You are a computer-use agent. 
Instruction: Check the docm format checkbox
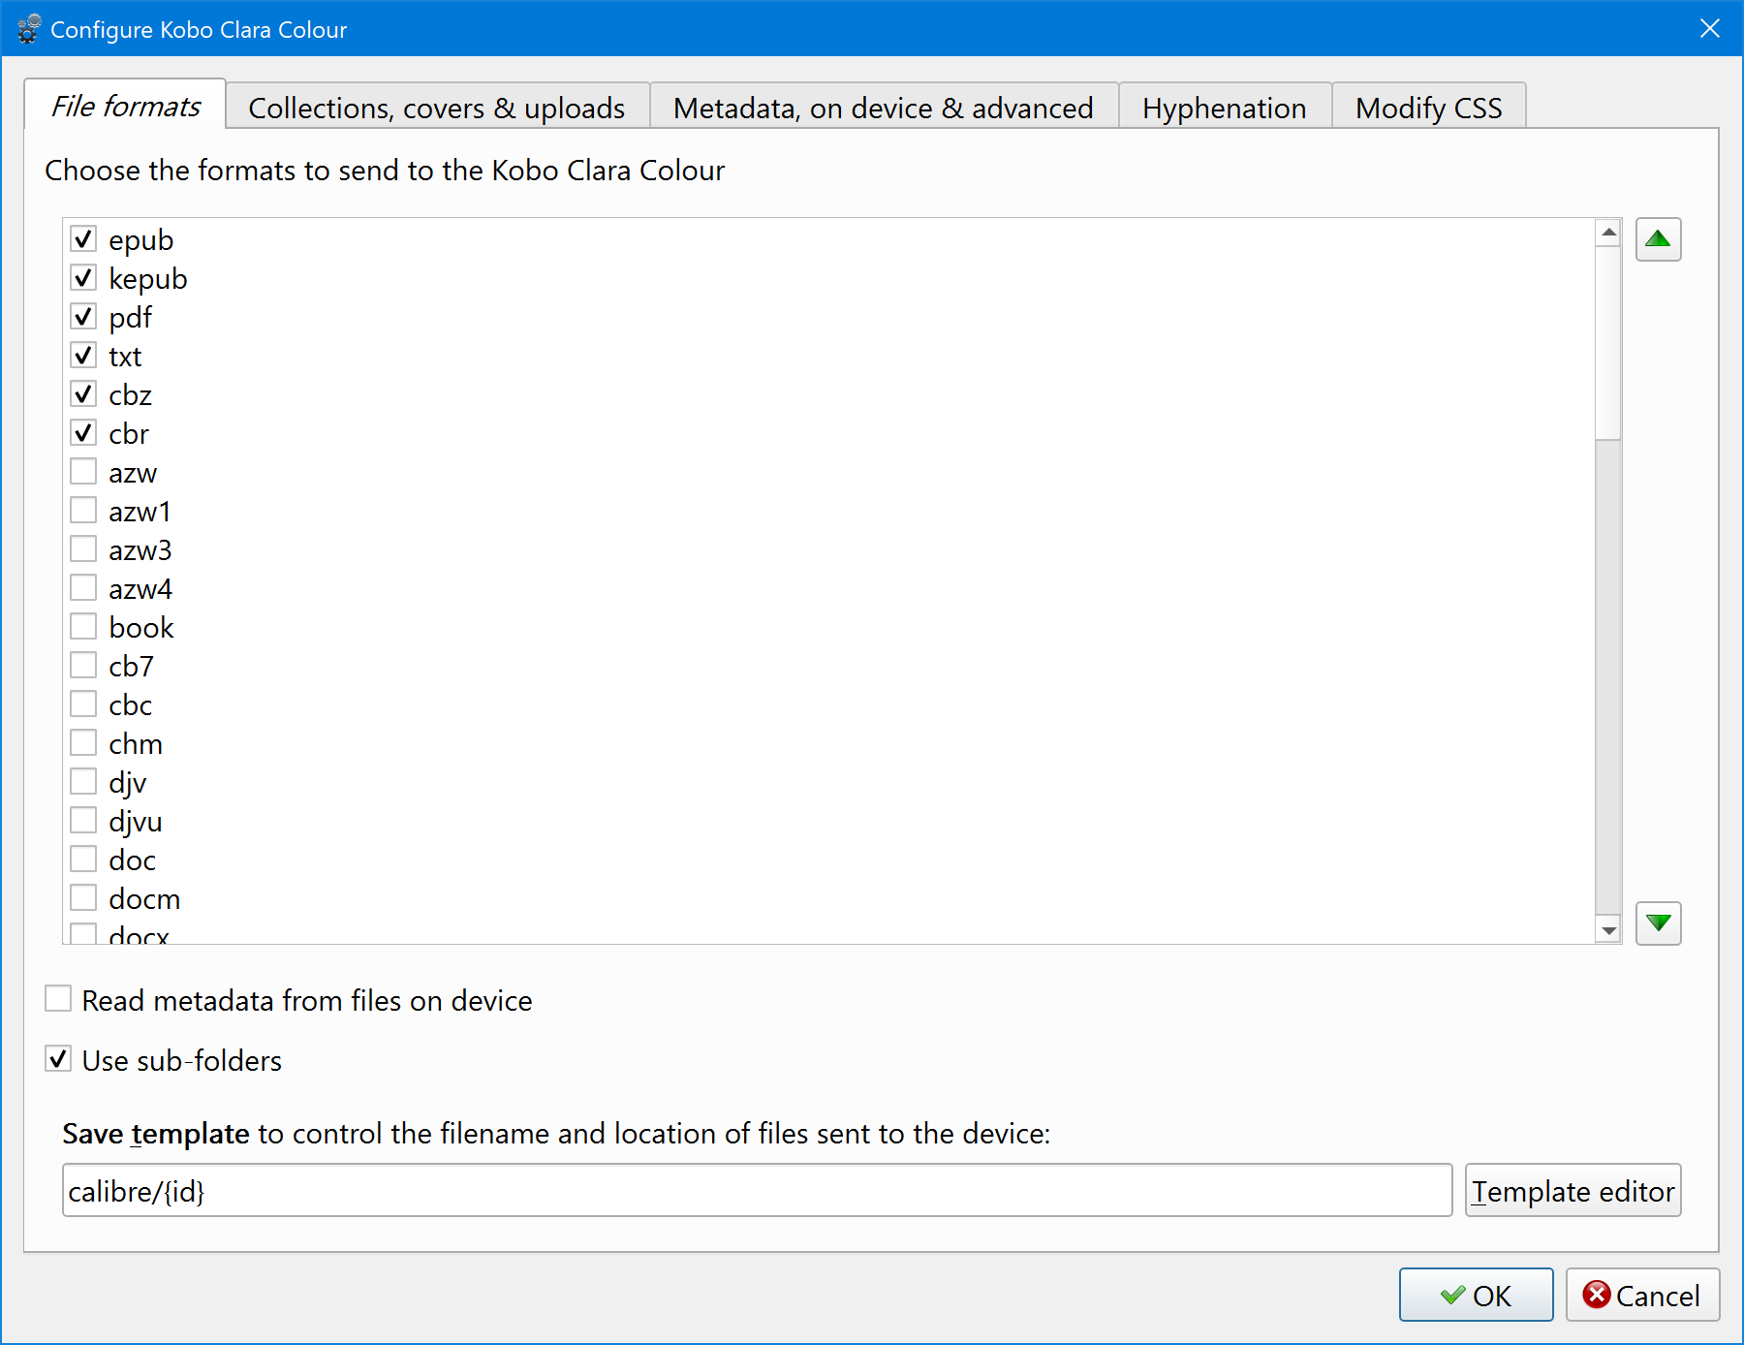[84, 897]
